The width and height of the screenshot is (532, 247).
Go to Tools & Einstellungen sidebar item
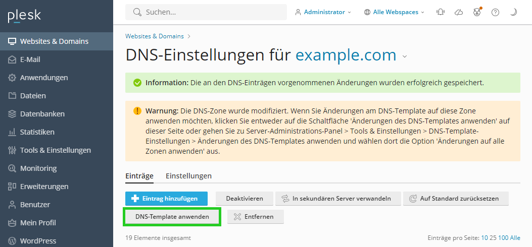click(x=56, y=150)
